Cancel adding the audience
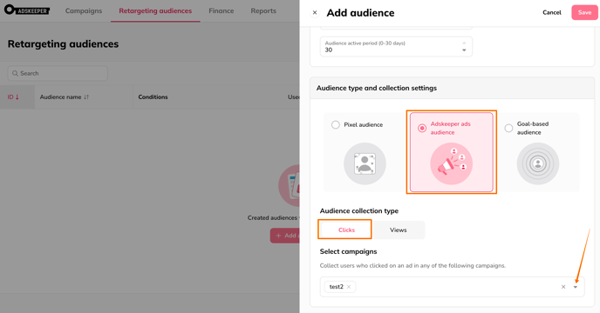 click(552, 12)
